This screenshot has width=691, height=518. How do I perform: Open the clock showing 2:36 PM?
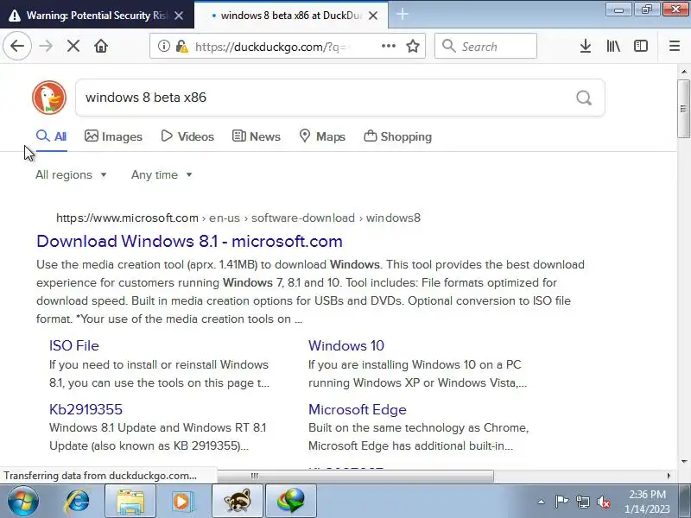coord(647,502)
